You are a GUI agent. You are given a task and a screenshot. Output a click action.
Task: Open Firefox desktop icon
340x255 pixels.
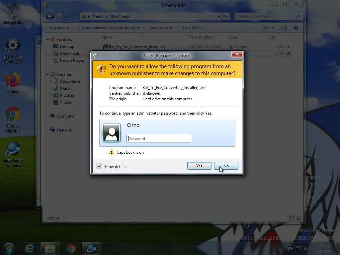13,83
